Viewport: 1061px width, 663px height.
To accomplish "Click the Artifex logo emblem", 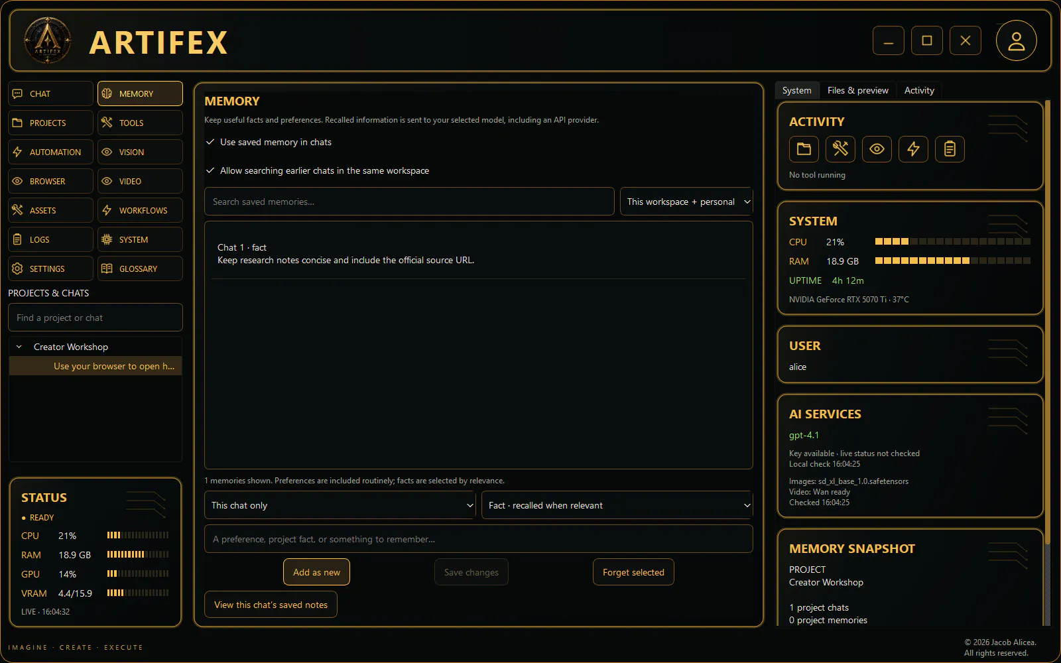I will click(x=47, y=40).
